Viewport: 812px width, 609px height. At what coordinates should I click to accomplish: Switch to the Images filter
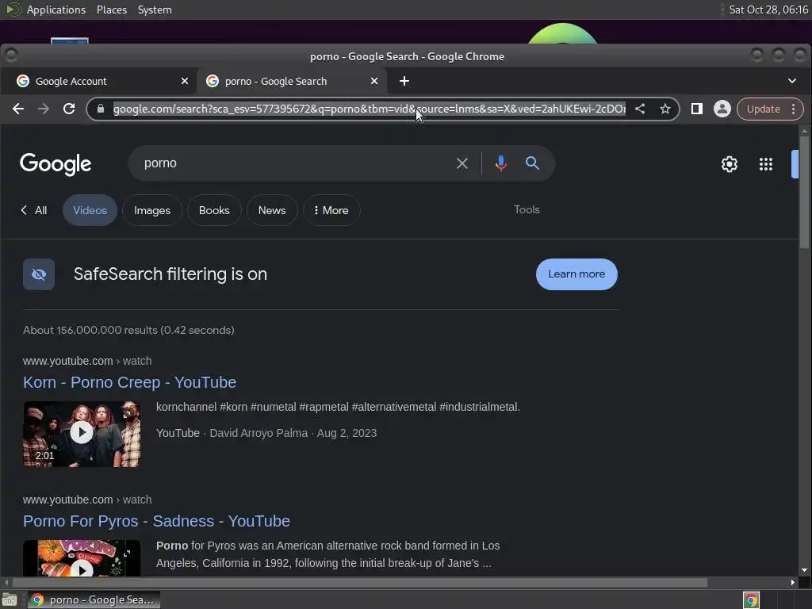(152, 210)
